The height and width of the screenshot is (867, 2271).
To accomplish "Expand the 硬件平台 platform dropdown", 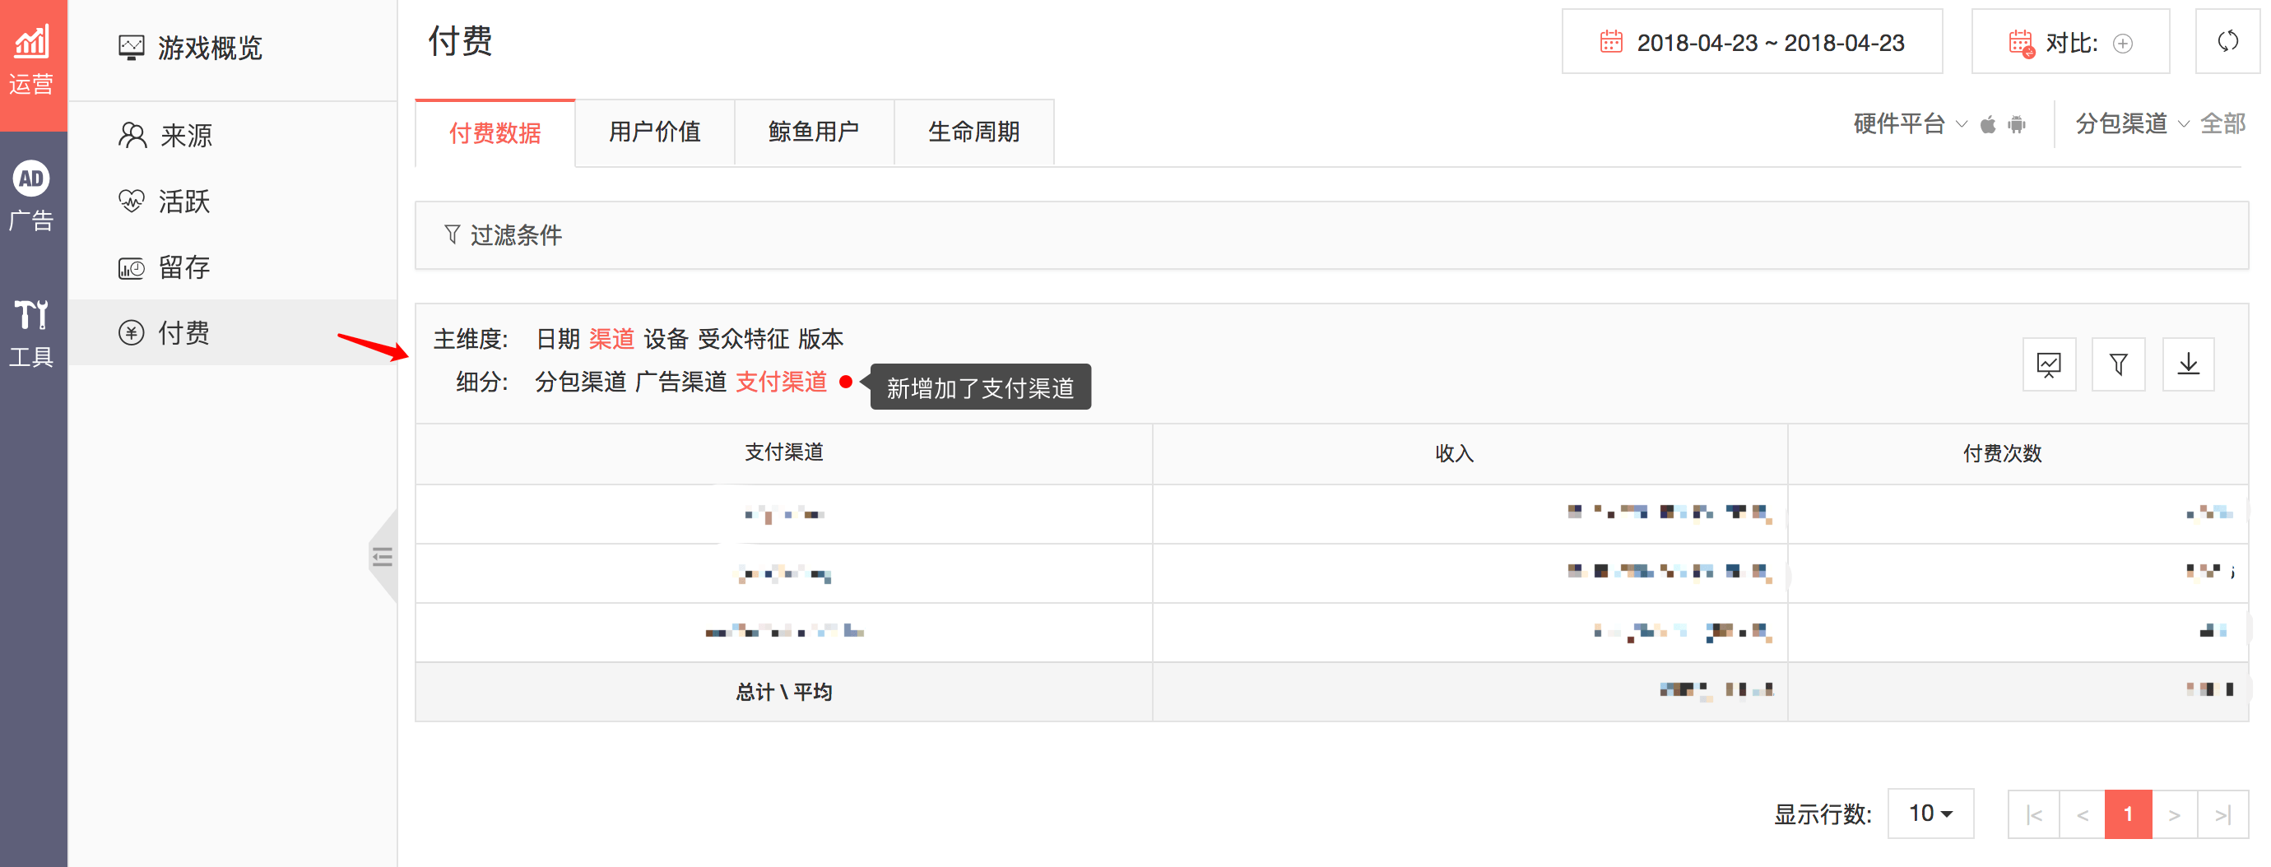I will [x=1909, y=124].
